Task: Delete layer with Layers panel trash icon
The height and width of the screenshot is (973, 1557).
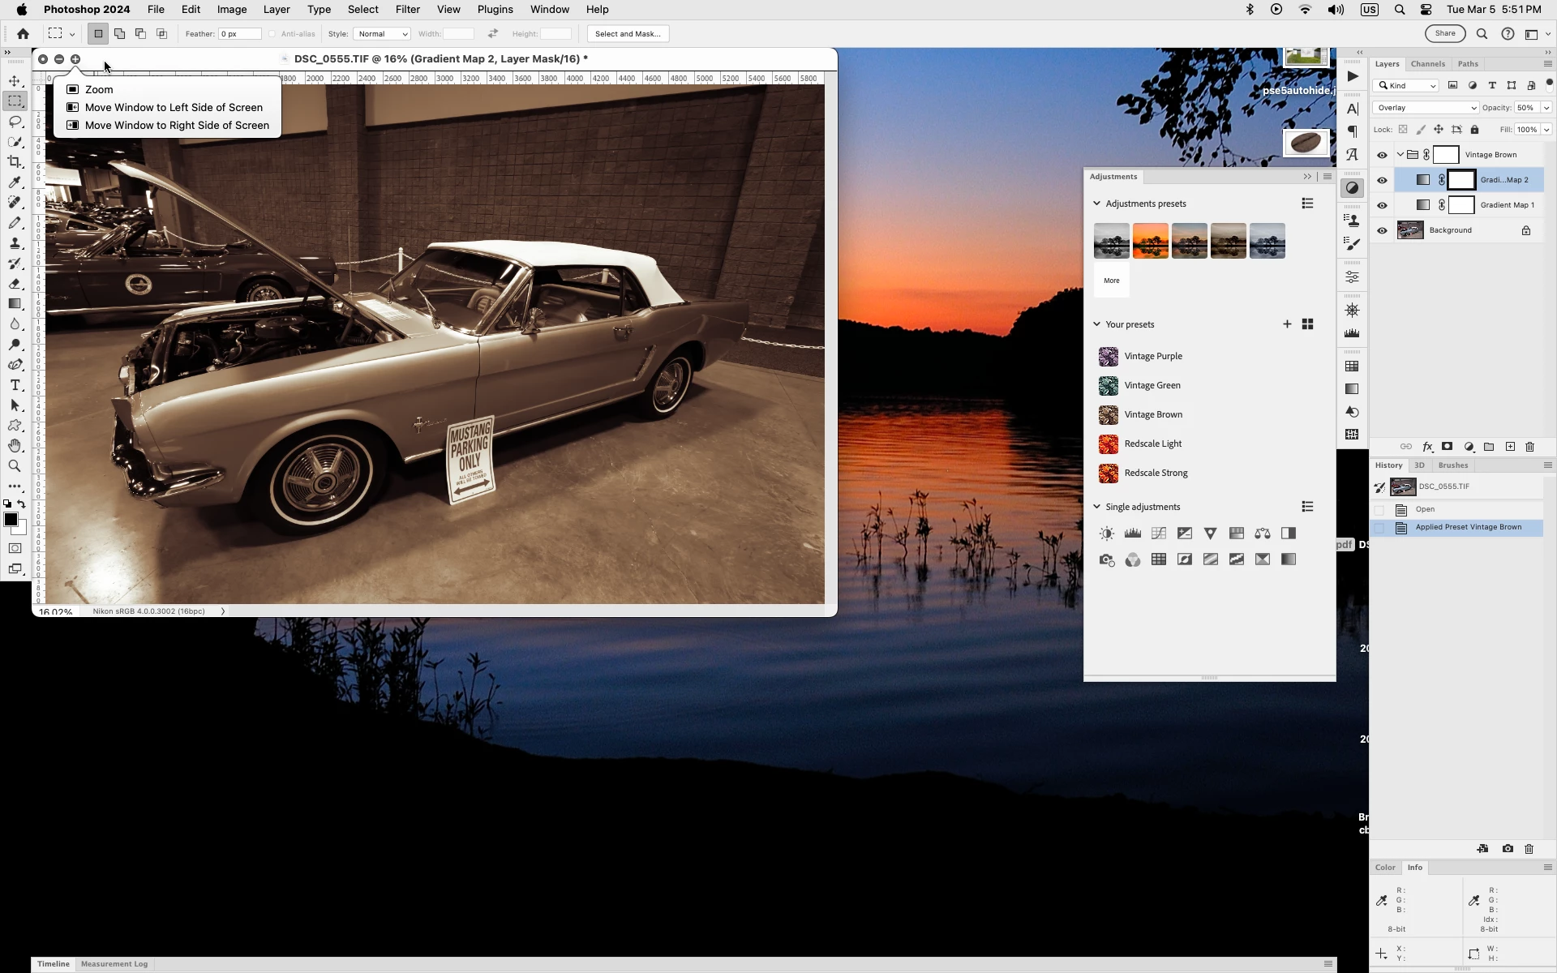Action: pyautogui.click(x=1530, y=447)
